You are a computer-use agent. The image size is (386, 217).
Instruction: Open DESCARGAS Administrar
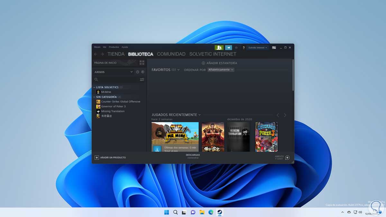click(193, 156)
